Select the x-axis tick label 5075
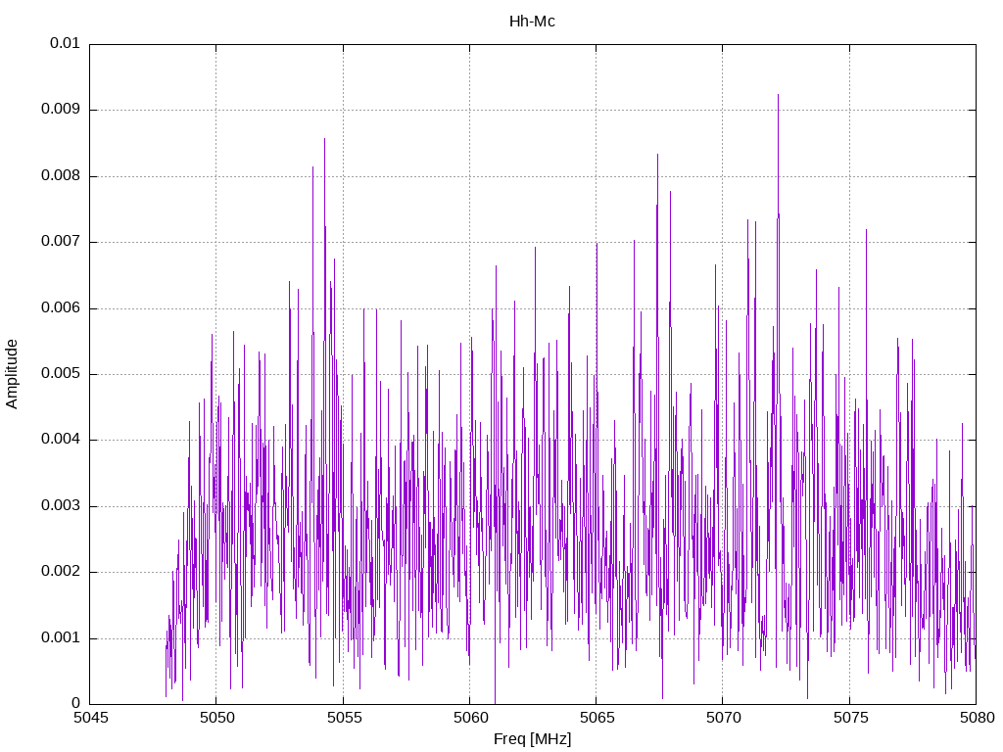 pos(850,718)
